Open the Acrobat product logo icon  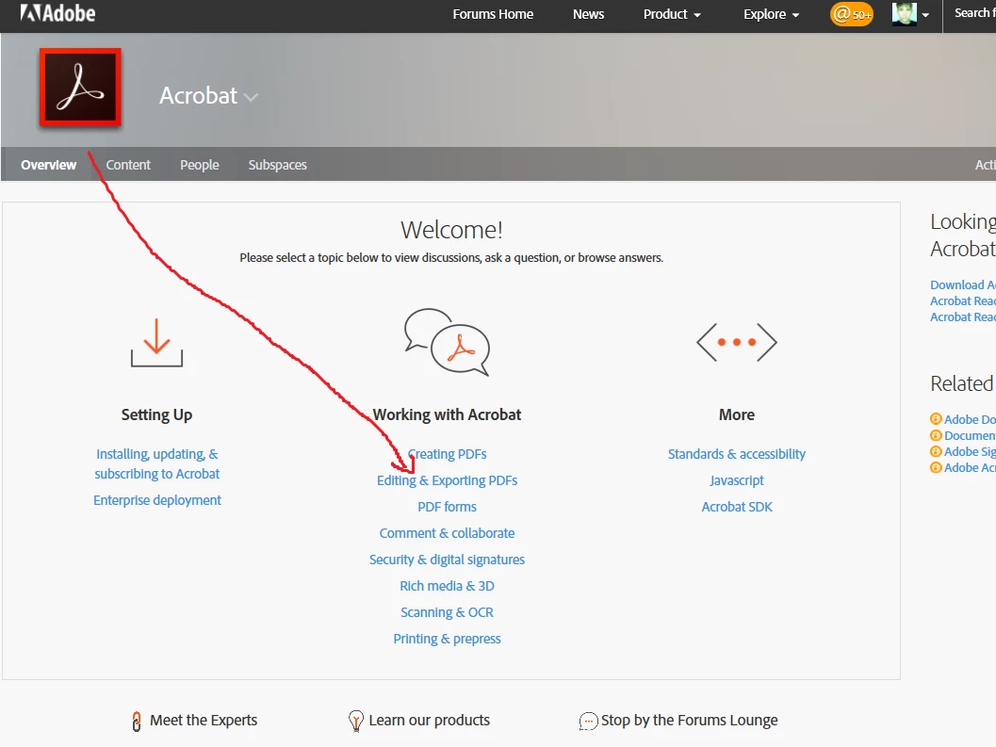[x=80, y=88]
